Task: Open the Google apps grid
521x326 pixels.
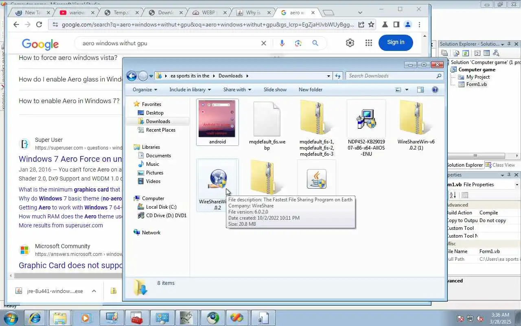Action: pyautogui.click(x=369, y=43)
